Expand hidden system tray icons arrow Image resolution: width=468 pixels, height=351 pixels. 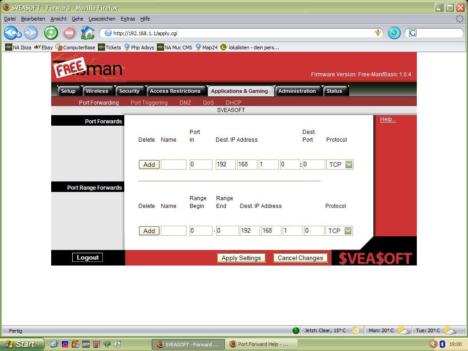(x=433, y=344)
